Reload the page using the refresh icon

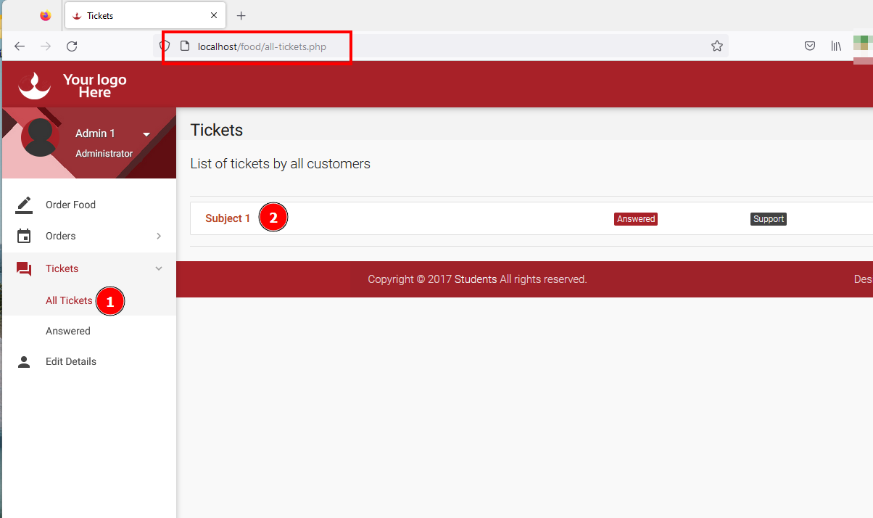pyautogui.click(x=72, y=46)
